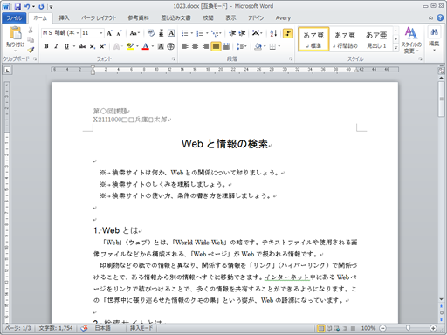The width and height of the screenshot is (447, 335).
Task: Click the Clear Formatting icon
Action: tap(151, 33)
